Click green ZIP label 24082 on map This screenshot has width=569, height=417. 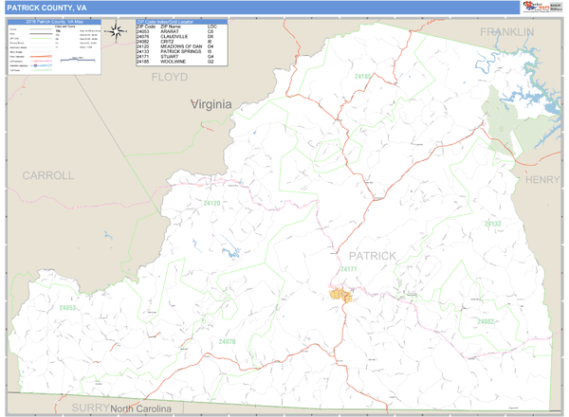coord(486,321)
